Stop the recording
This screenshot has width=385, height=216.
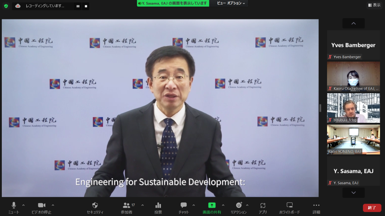(86, 6)
